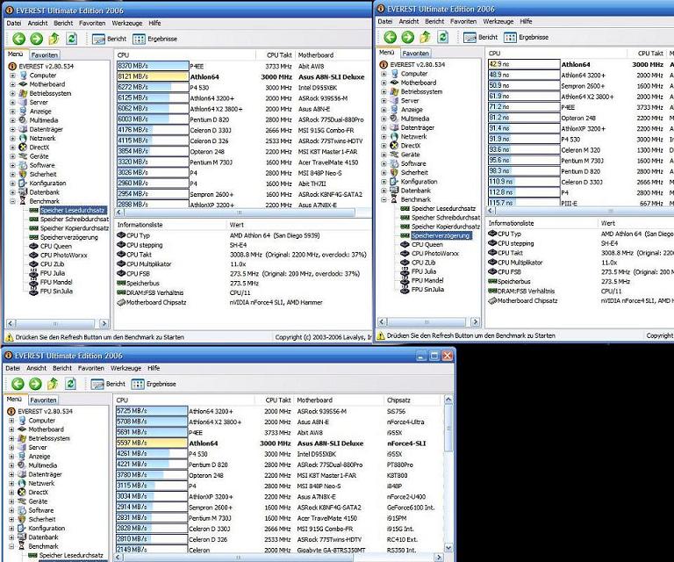Switch to Menü tab in top-right window

tap(386, 53)
